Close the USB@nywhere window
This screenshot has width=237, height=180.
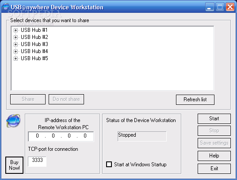(x=230, y=7)
